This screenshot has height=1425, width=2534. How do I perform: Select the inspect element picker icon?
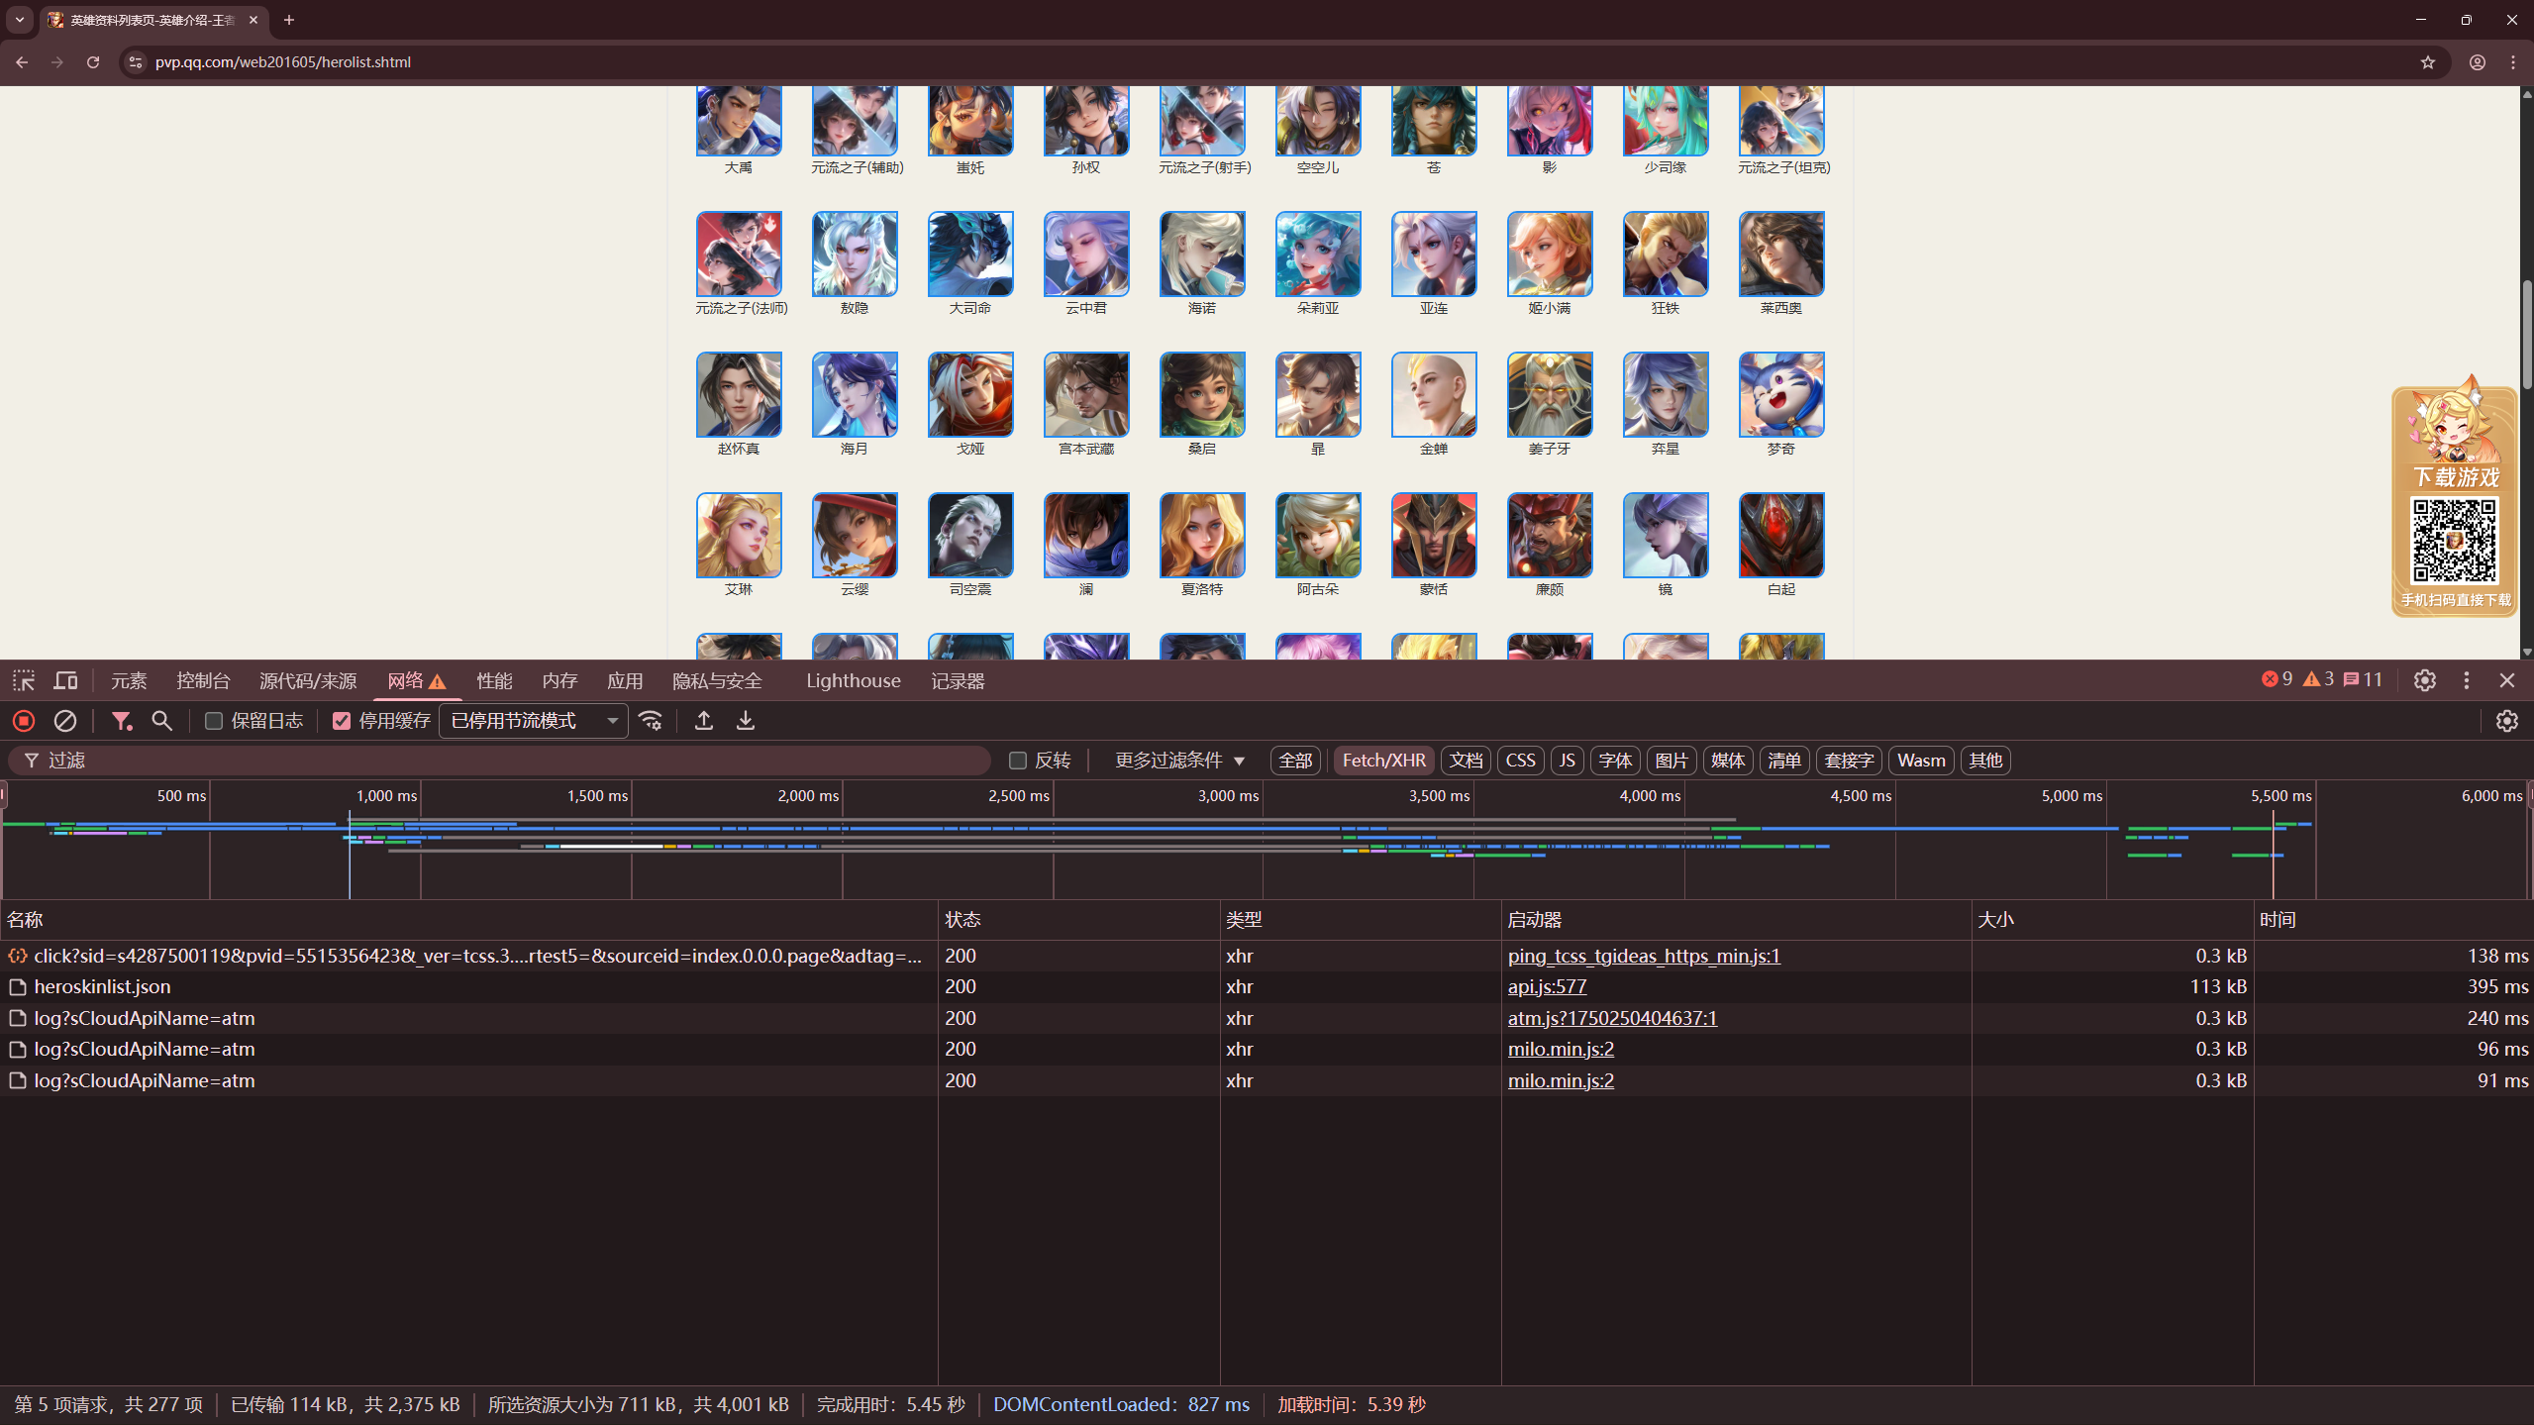pyautogui.click(x=24, y=680)
